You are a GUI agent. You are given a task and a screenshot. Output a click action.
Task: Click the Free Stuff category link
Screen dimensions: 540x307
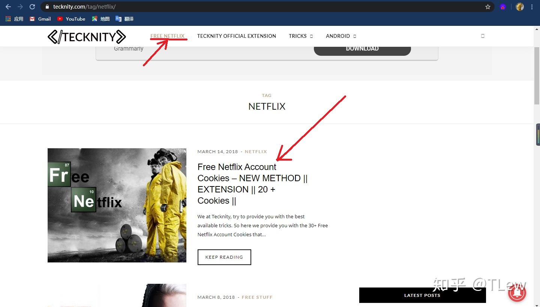click(x=257, y=297)
